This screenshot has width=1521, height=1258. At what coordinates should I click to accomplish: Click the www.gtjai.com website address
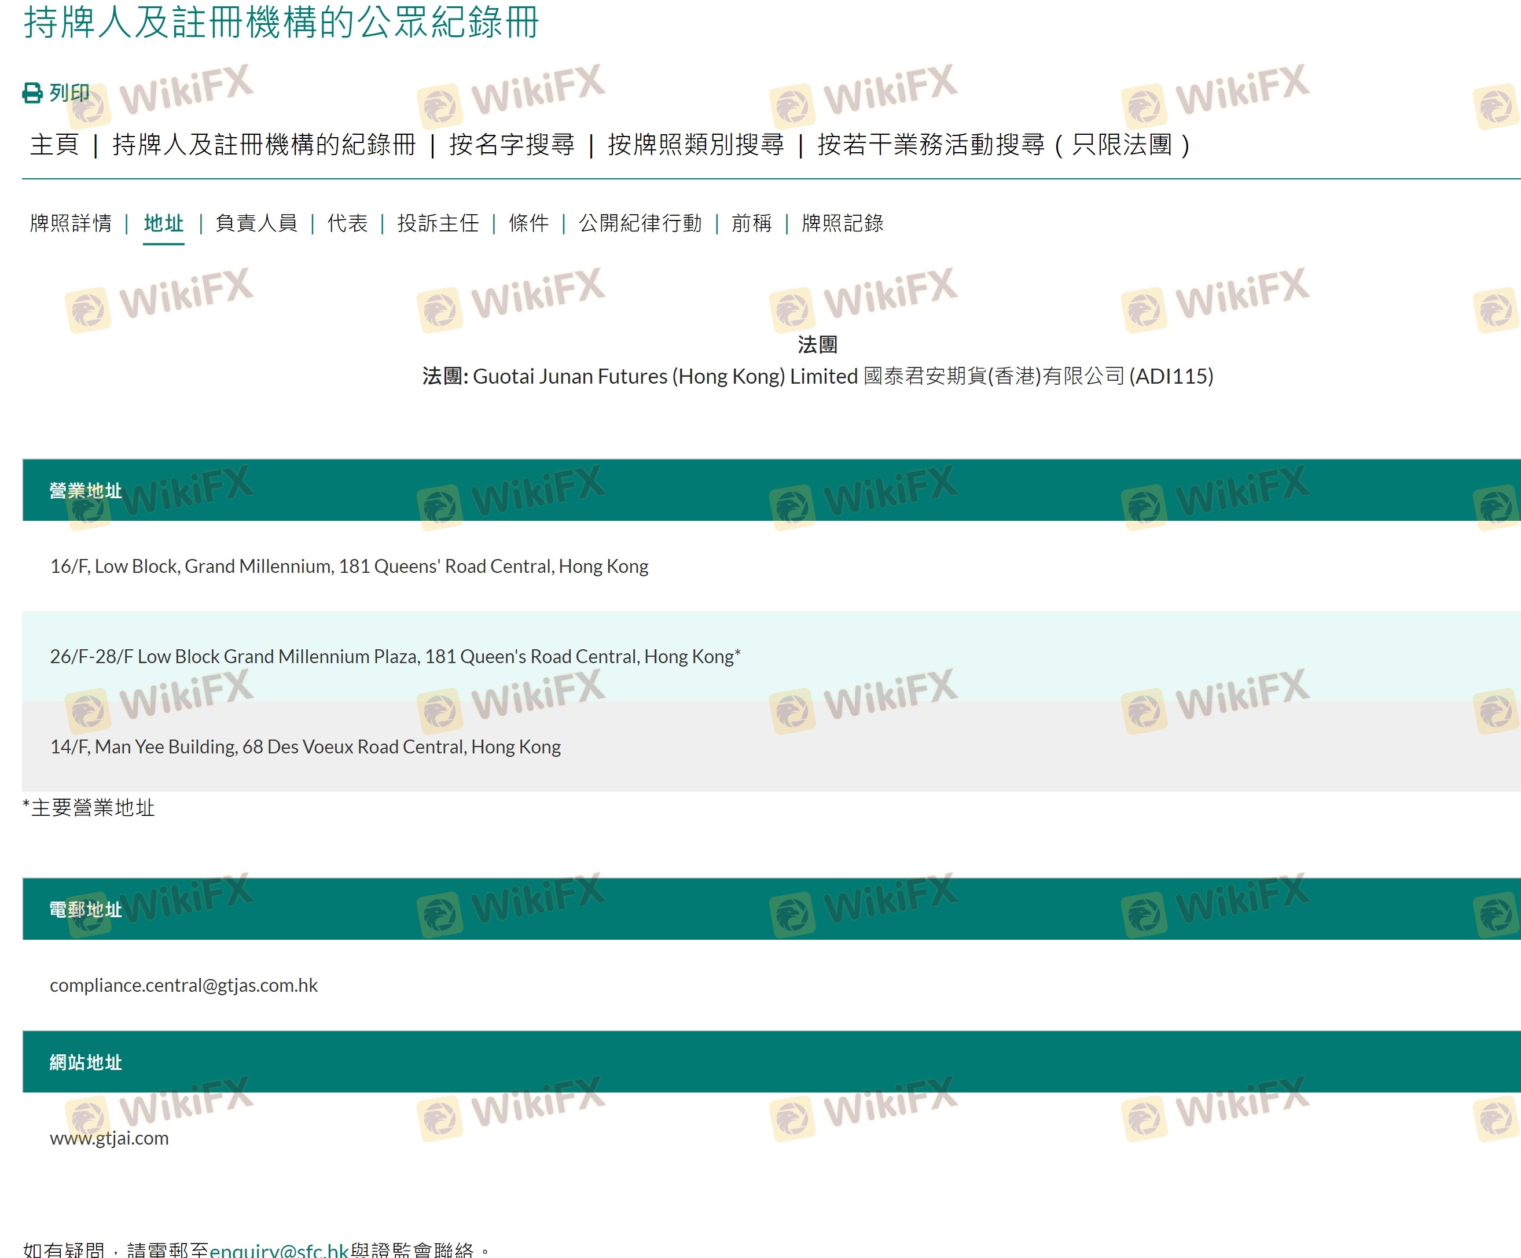(x=109, y=1138)
